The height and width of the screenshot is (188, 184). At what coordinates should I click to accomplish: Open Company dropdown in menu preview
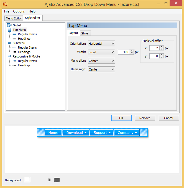click(127, 132)
